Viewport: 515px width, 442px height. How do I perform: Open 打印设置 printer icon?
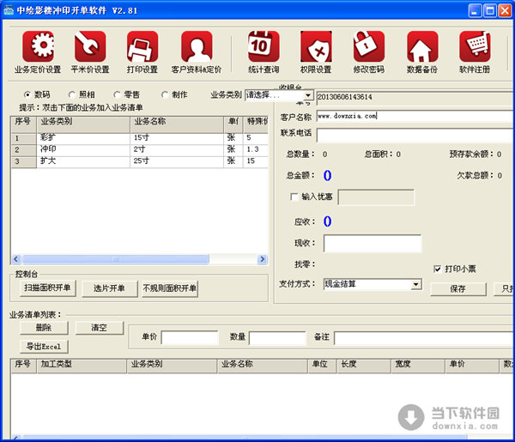(142, 46)
